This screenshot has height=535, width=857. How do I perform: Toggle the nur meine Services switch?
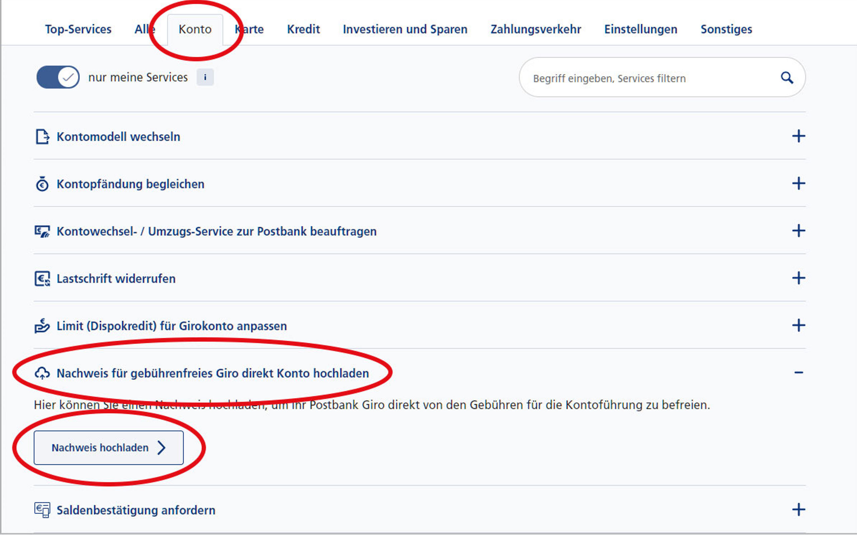[x=58, y=77]
